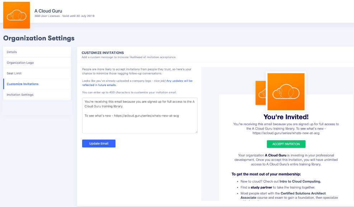Click the ACCEPT INVITATION button in the preview
Screen dimensions: 354x207
coord(286,144)
